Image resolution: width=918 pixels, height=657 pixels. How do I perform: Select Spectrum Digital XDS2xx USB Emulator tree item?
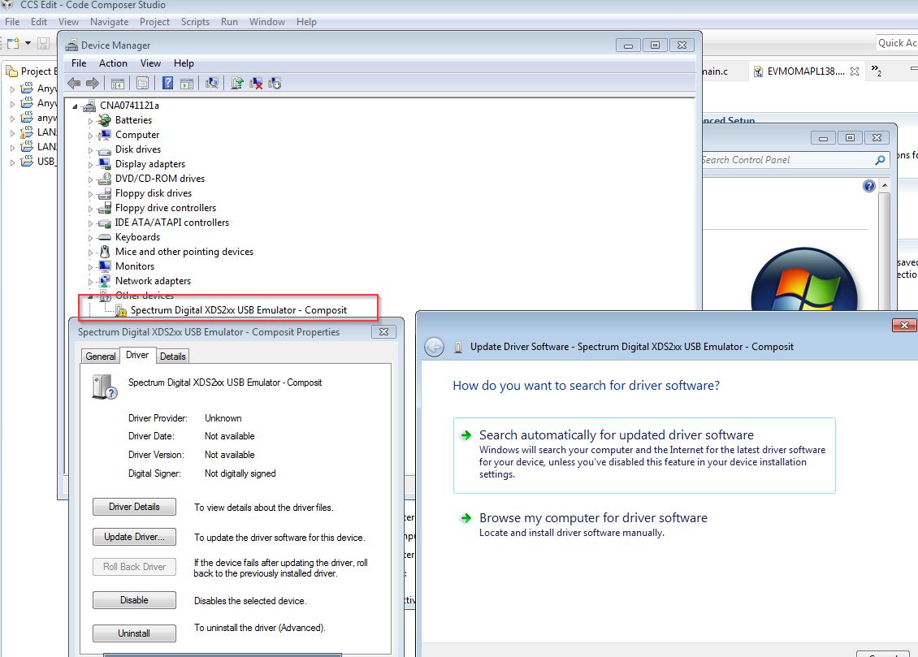[x=238, y=310]
